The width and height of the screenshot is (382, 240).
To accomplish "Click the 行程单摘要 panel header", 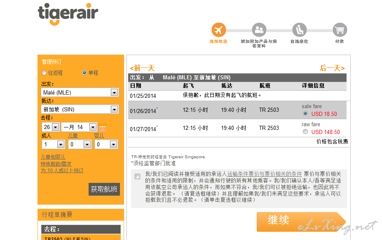I will point(81,215).
